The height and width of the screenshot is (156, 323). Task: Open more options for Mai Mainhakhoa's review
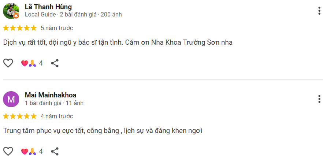(319, 99)
